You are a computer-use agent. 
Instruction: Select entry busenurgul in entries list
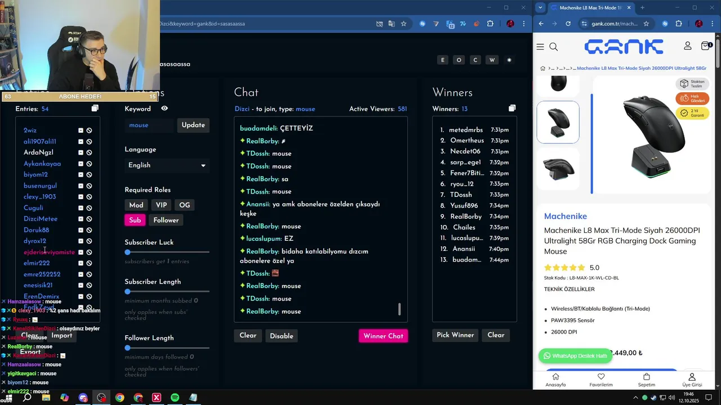coord(40,186)
